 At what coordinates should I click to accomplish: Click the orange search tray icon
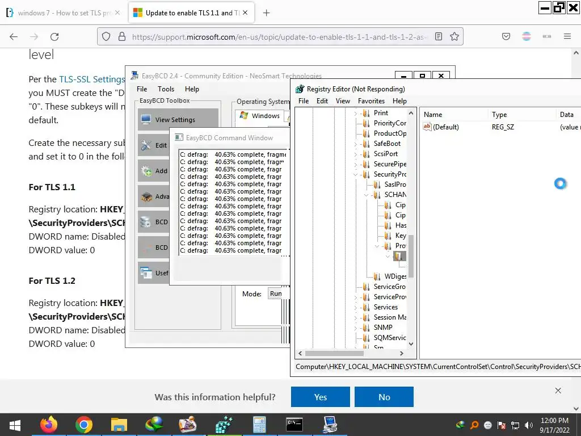[x=474, y=425]
